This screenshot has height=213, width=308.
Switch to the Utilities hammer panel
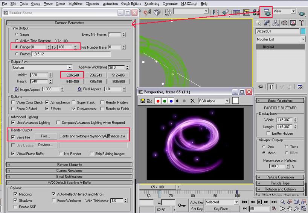(300, 23)
